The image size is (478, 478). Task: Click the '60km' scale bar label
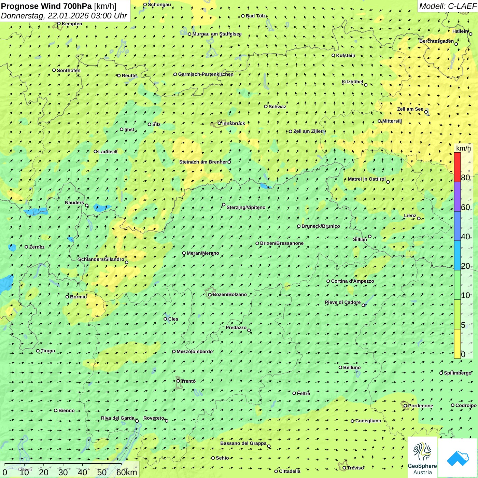127,473
